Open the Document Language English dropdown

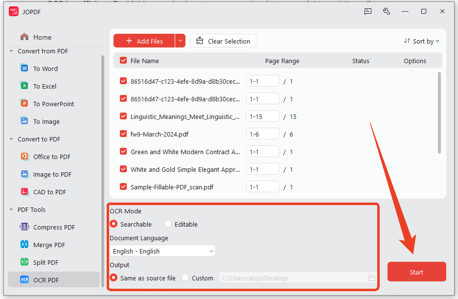(x=162, y=251)
